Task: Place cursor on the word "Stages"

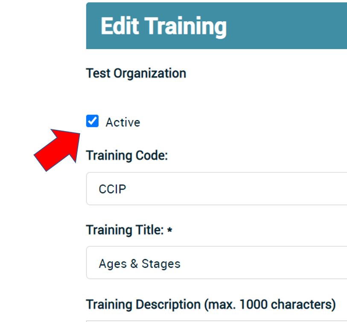Action: [161, 263]
